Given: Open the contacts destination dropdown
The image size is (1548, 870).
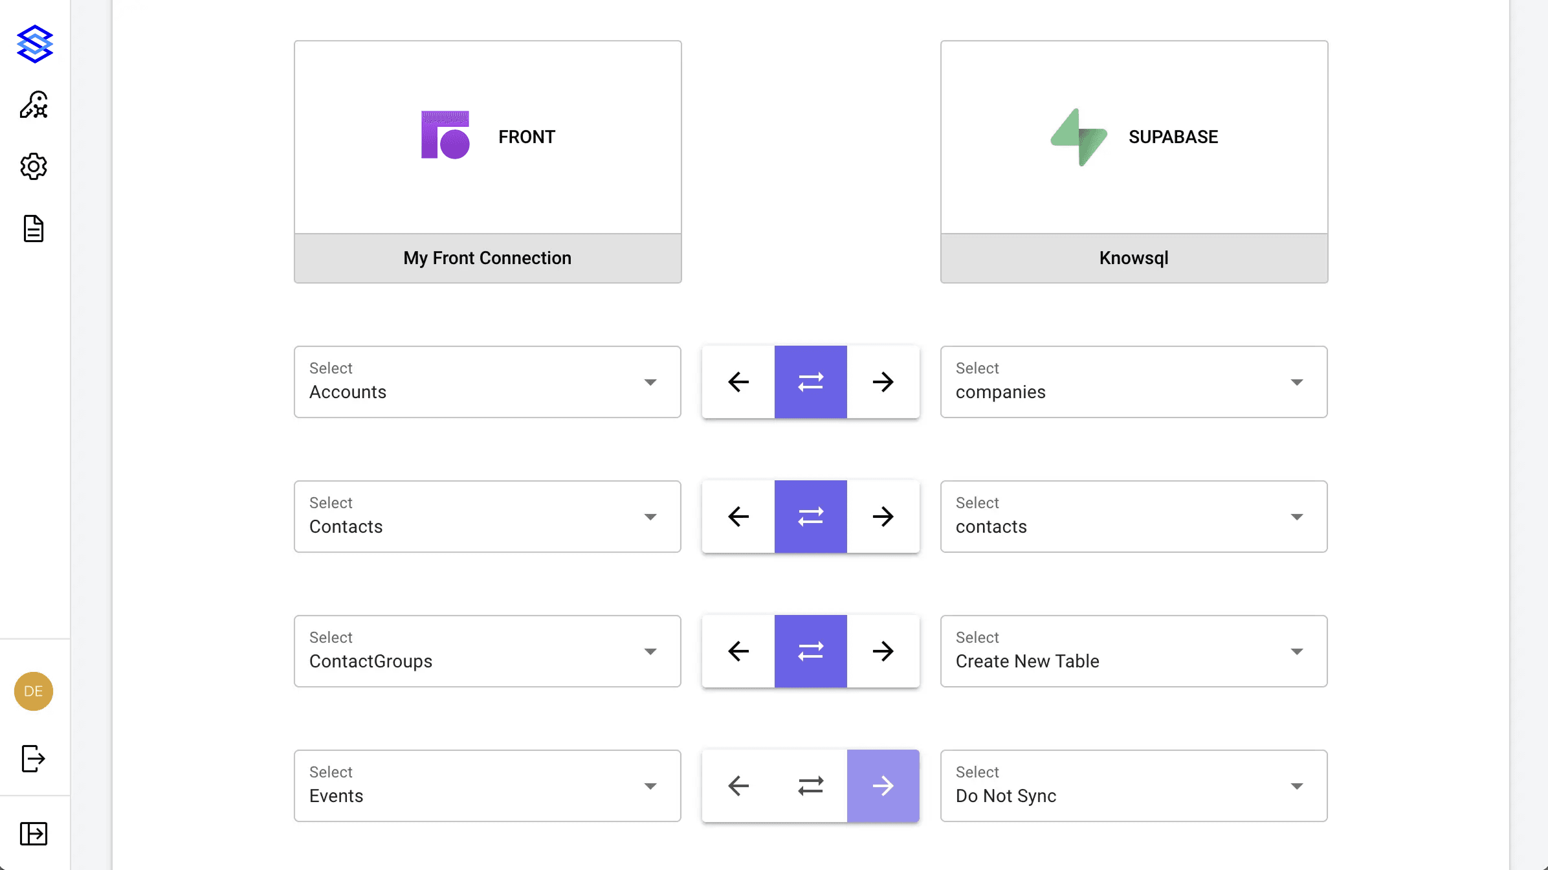Looking at the screenshot, I should (1134, 517).
